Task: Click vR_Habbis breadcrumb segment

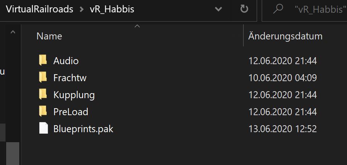Action: [112, 10]
